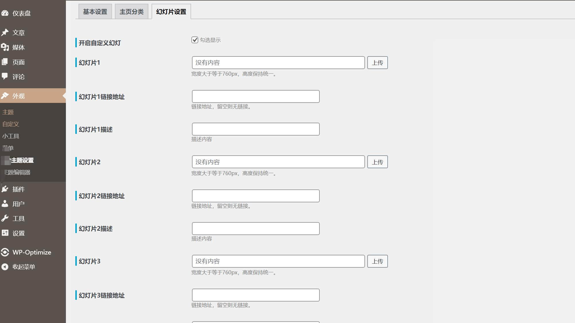
Task: Click the 设置 sliders icon
Action: [5, 233]
